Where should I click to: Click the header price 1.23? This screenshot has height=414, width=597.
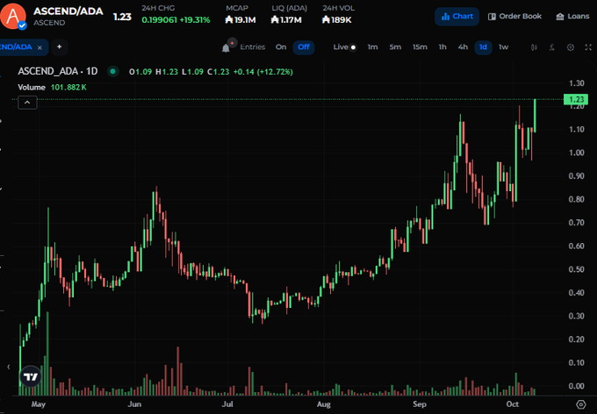pos(122,17)
